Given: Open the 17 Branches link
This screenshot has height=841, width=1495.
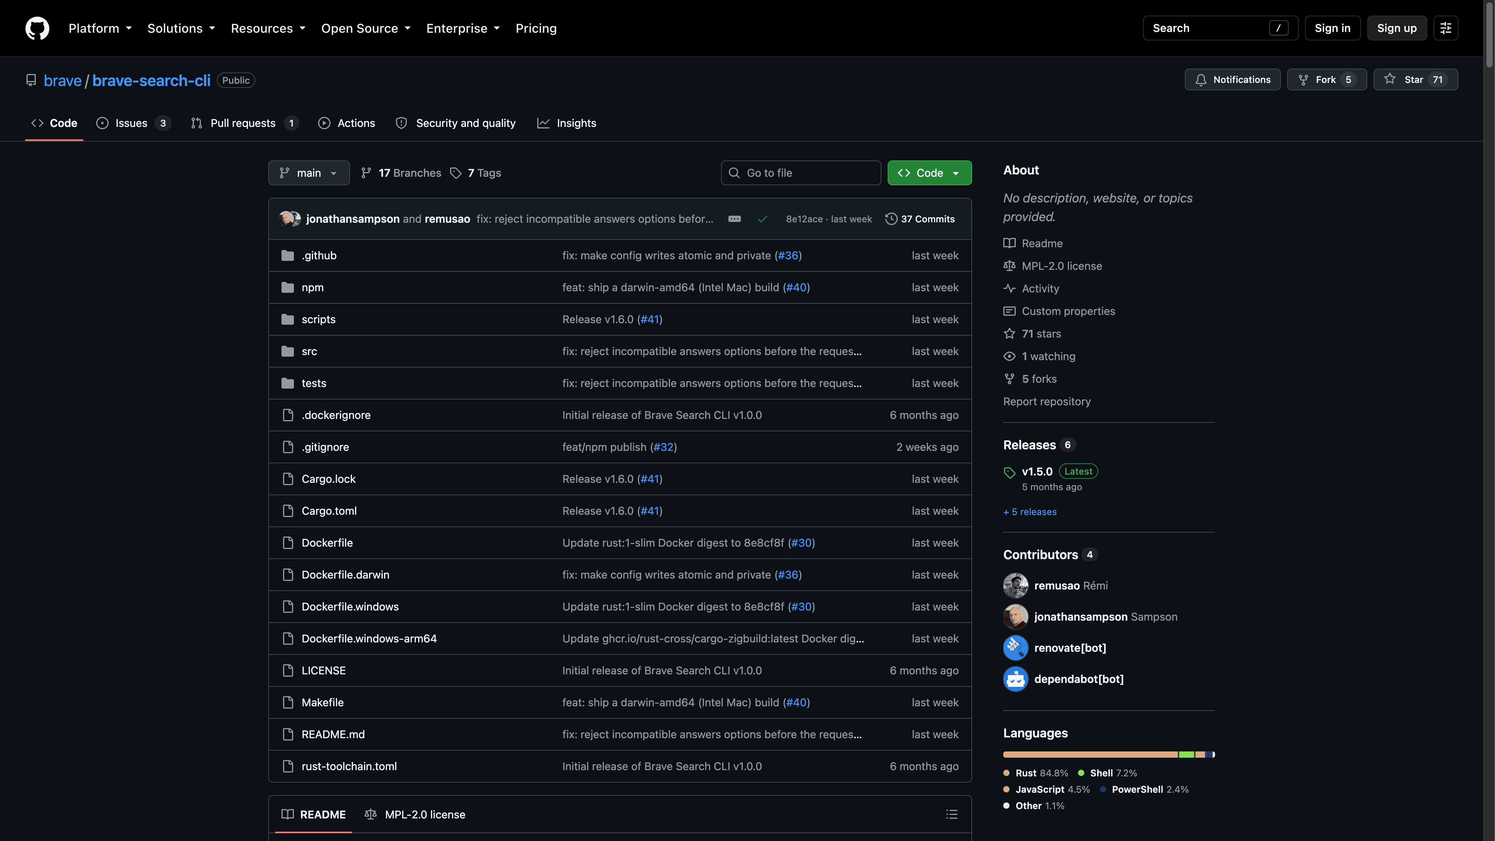Looking at the screenshot, I should [x=401, y=173].
